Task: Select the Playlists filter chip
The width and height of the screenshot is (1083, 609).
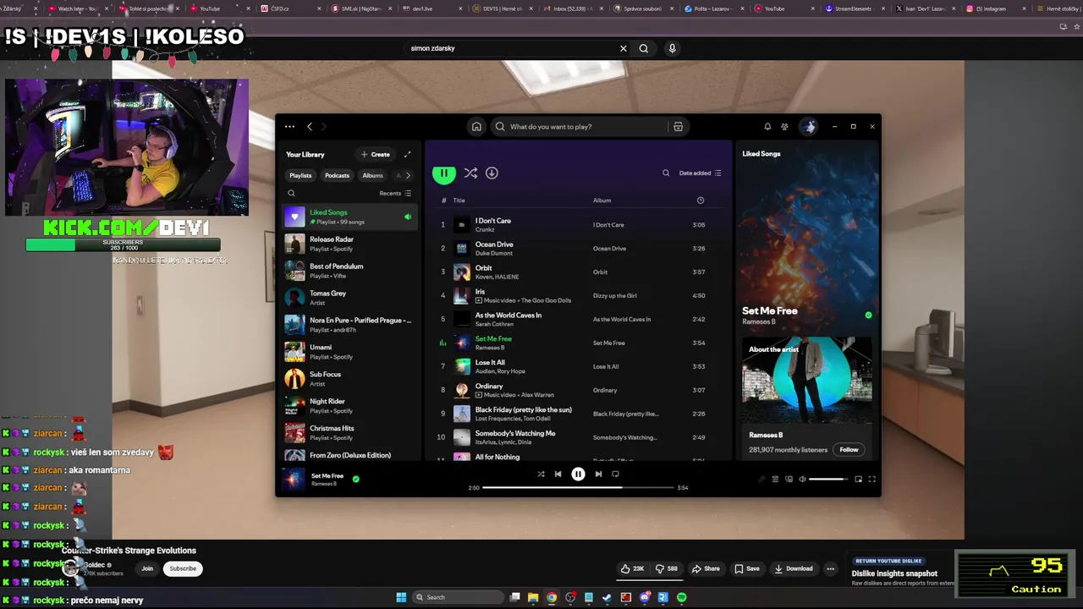Action: coord(300,175)
